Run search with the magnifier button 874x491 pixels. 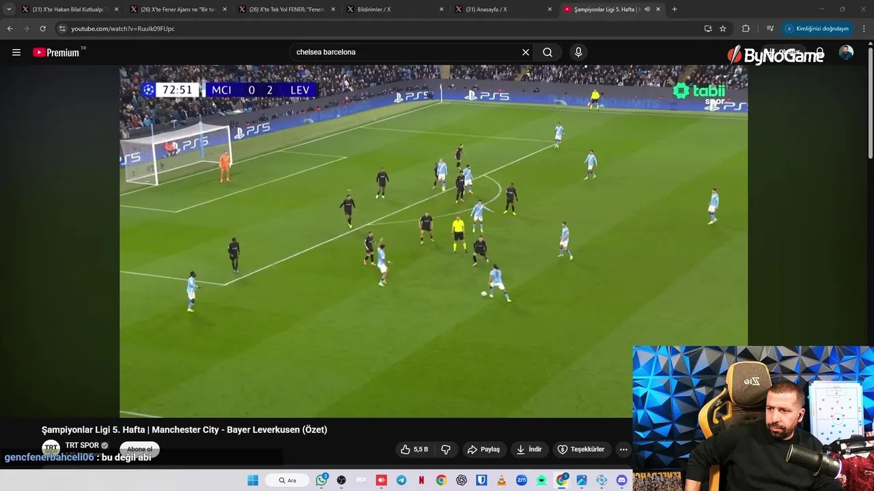[548, 53]
